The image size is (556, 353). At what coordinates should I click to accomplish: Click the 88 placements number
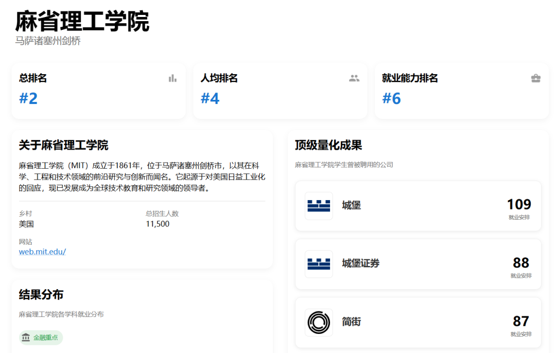pyautogui.click(x=521, y=263)
